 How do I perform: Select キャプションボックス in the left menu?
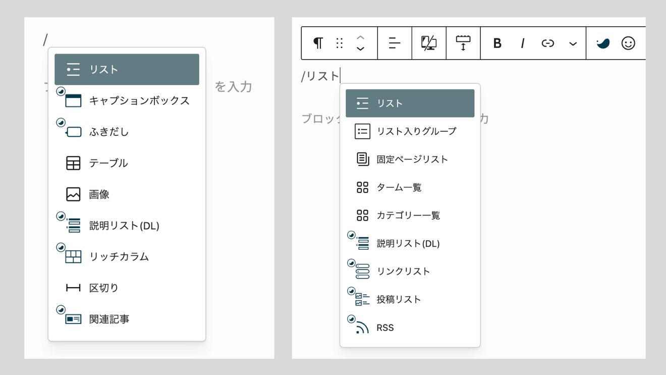(127, 100)
